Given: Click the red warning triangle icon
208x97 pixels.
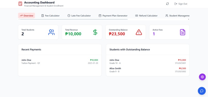Looking at the screenshot, I should pos(139,32).
